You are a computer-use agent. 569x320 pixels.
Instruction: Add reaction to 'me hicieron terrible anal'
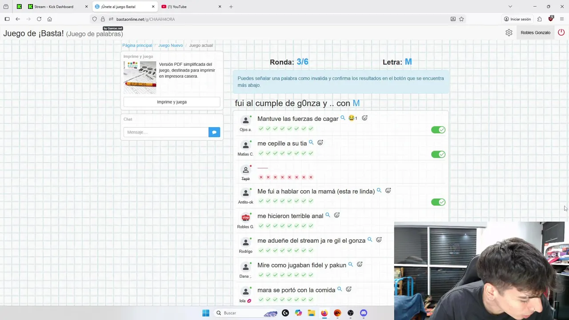(337, 215)
